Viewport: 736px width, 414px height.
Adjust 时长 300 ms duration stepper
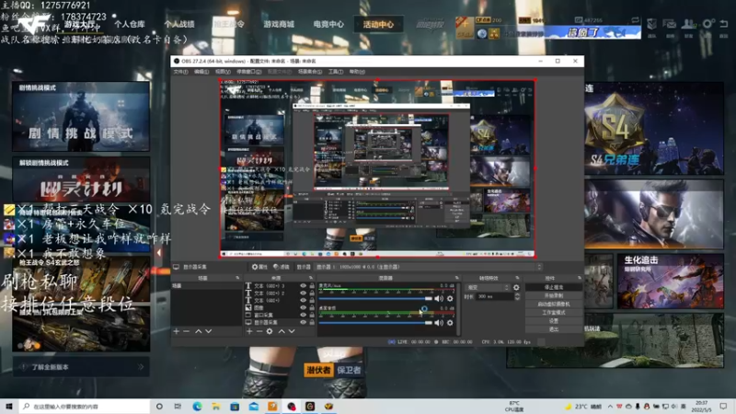517,296
